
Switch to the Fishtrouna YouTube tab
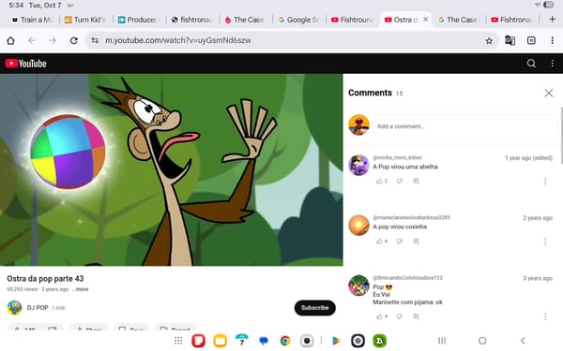(352, 20)
